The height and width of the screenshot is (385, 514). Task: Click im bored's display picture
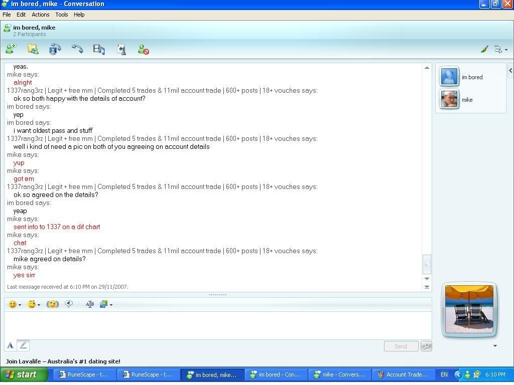[x=449, y=77]
